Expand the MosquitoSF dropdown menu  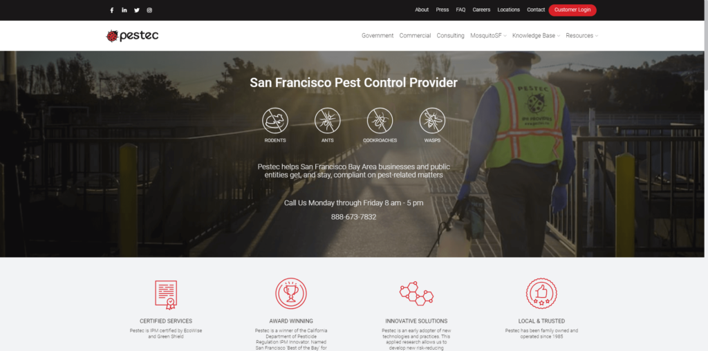pyautogui.click(x=488, y=36)
